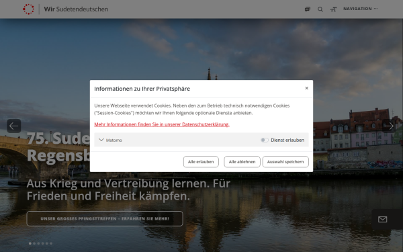Image resolution: width=403 pixels, height=252 pixels.
Task: Close the privacy dialog with the X
Action: pyautogui.click(x=307, y=88)
